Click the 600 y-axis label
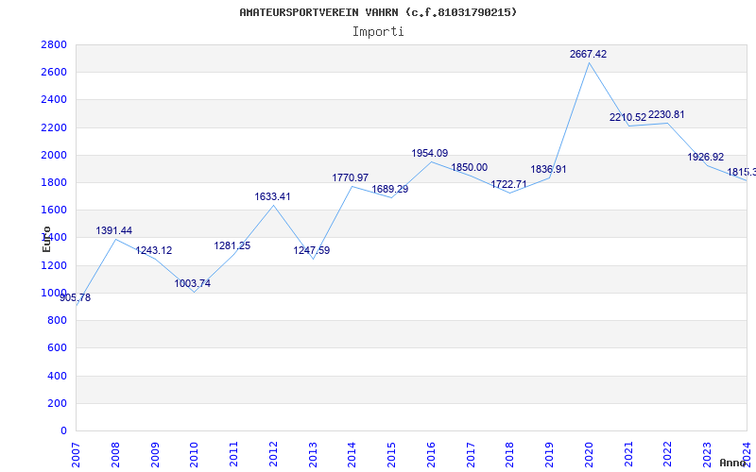 (57, 348)
